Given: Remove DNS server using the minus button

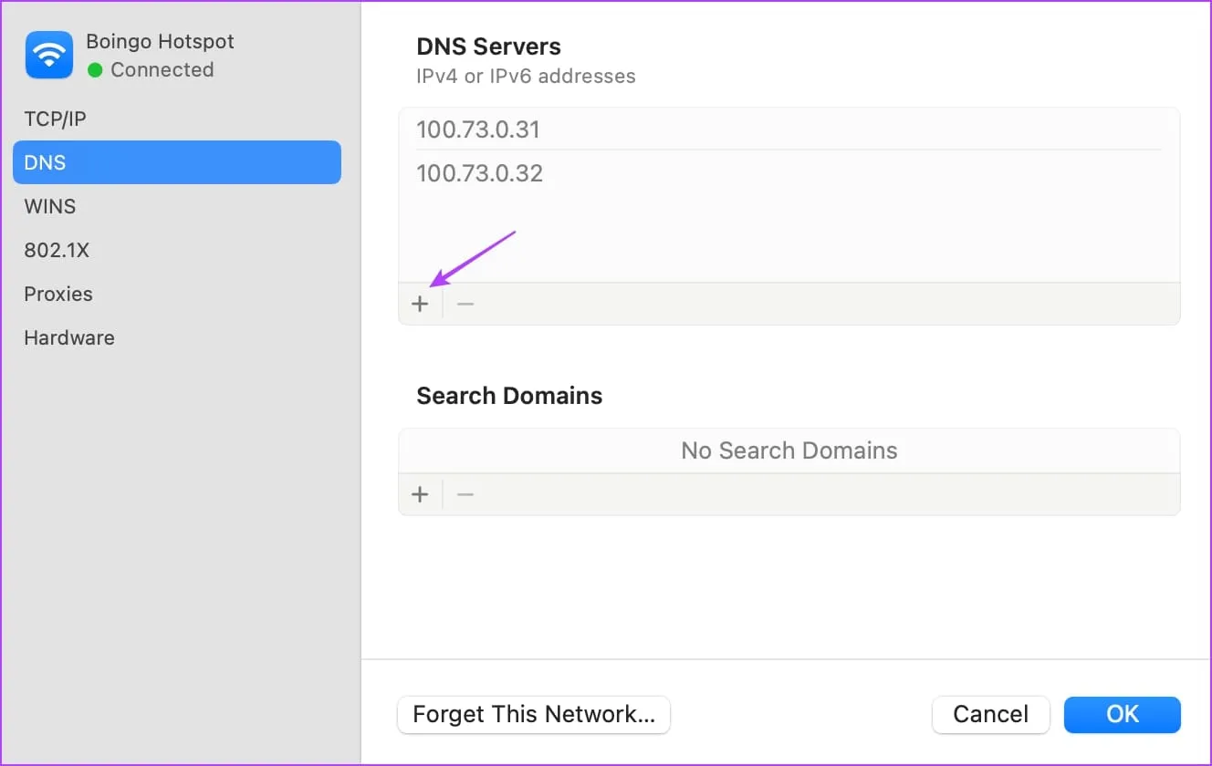Looking at the screenshot, I should click(x=465, y=304).
